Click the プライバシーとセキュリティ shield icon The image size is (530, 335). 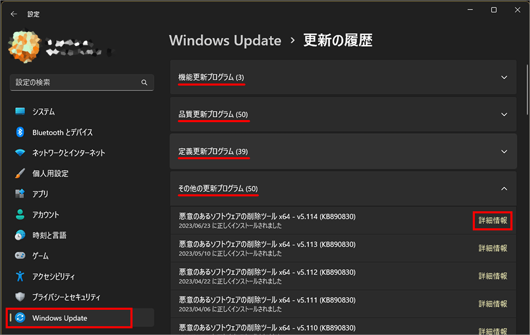click(20, 297)
